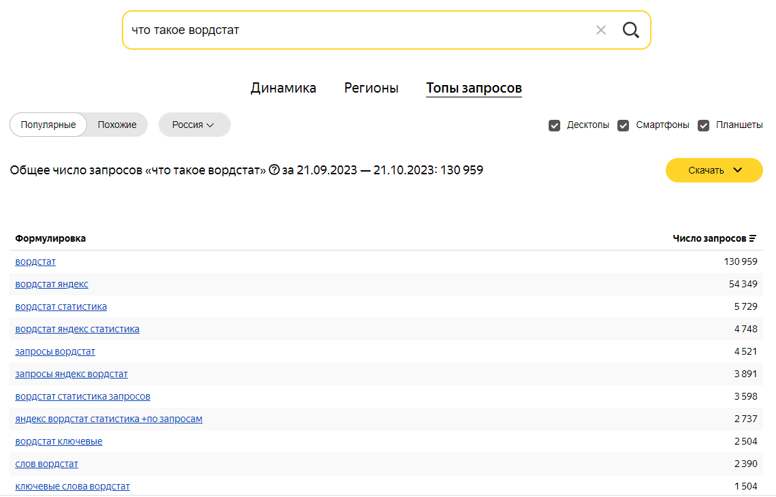Open the question mark help icon next to the query
The width and height of the screenshot is (776, 497).
[x=274, y=170]
